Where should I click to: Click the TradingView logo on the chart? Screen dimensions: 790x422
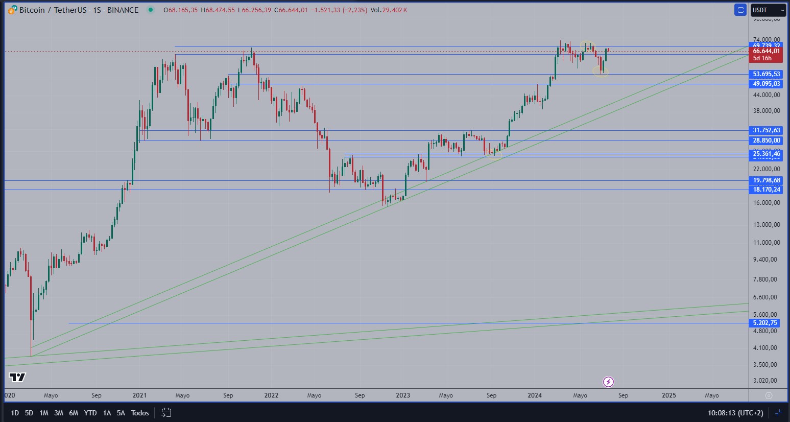(x=17, y=378)
